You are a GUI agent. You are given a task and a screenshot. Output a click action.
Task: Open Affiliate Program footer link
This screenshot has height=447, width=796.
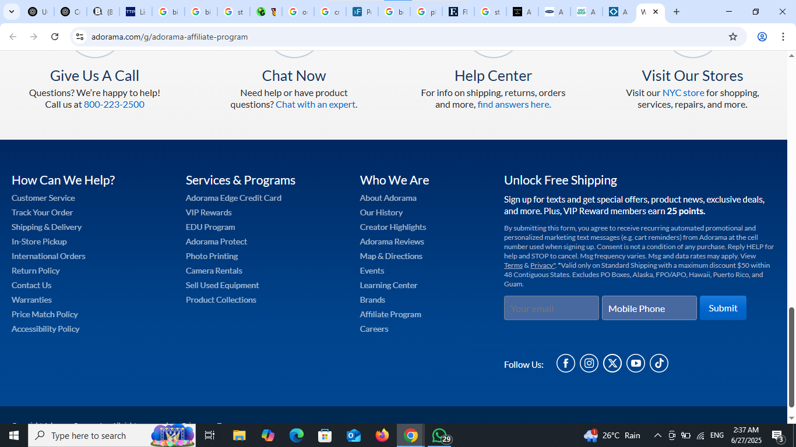pos(390,314)
